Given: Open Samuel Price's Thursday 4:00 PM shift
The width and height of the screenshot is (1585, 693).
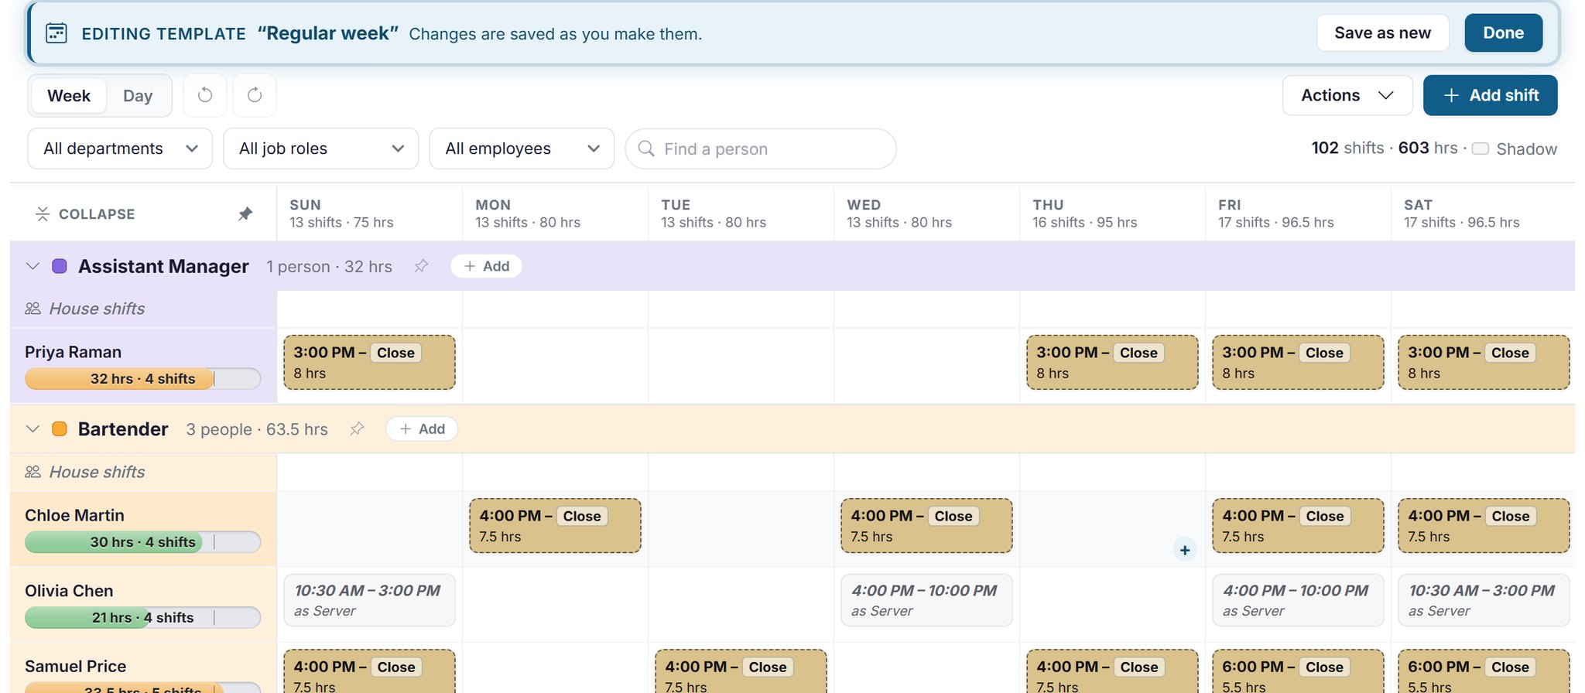Looking at the screenshot, I should 1112,671.
